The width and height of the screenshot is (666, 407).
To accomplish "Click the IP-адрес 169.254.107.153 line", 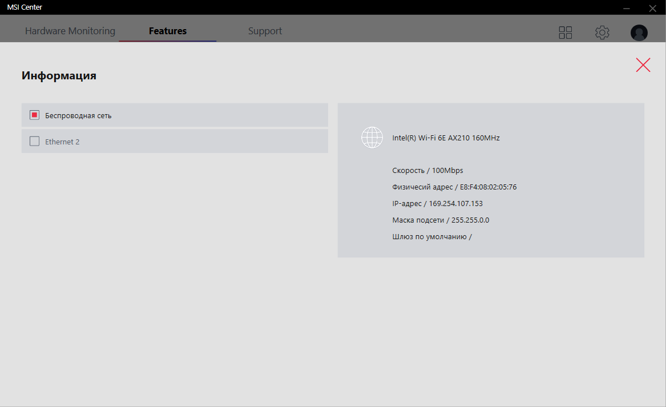I will click(x=438, y=203).
